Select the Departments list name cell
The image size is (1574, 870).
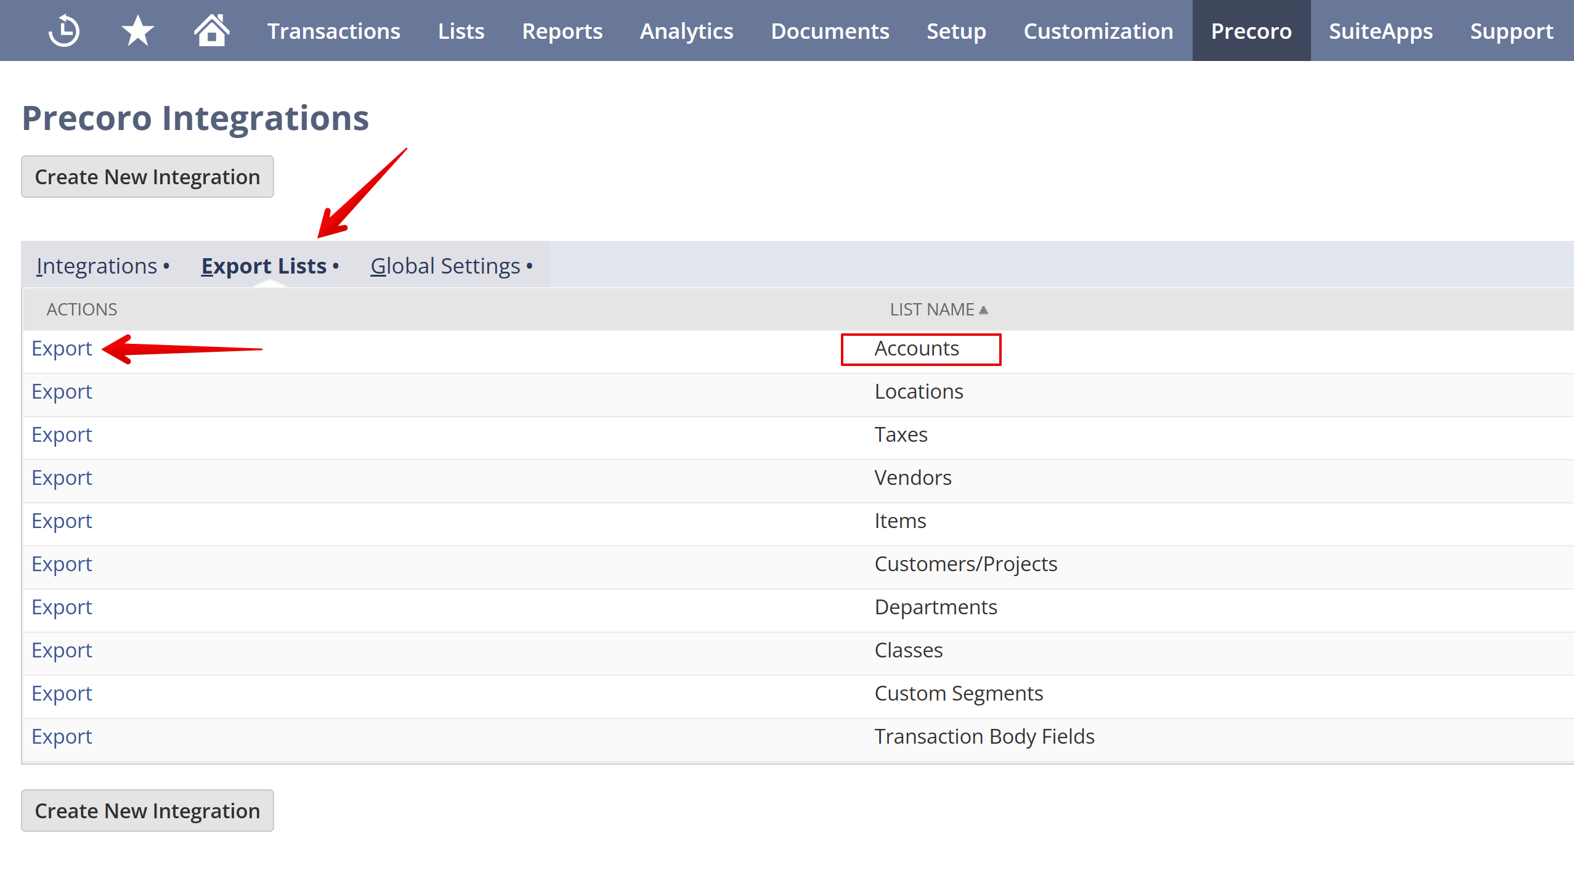[936, 608]
